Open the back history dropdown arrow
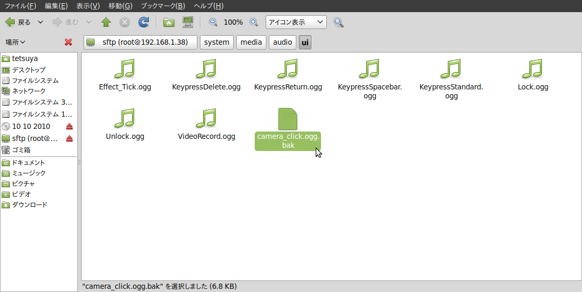Screen dimensions: 582x292 click(41, 22)
